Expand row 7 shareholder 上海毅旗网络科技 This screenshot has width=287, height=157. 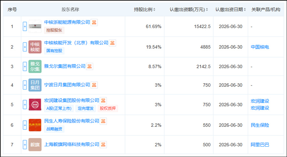click(25, 145)
